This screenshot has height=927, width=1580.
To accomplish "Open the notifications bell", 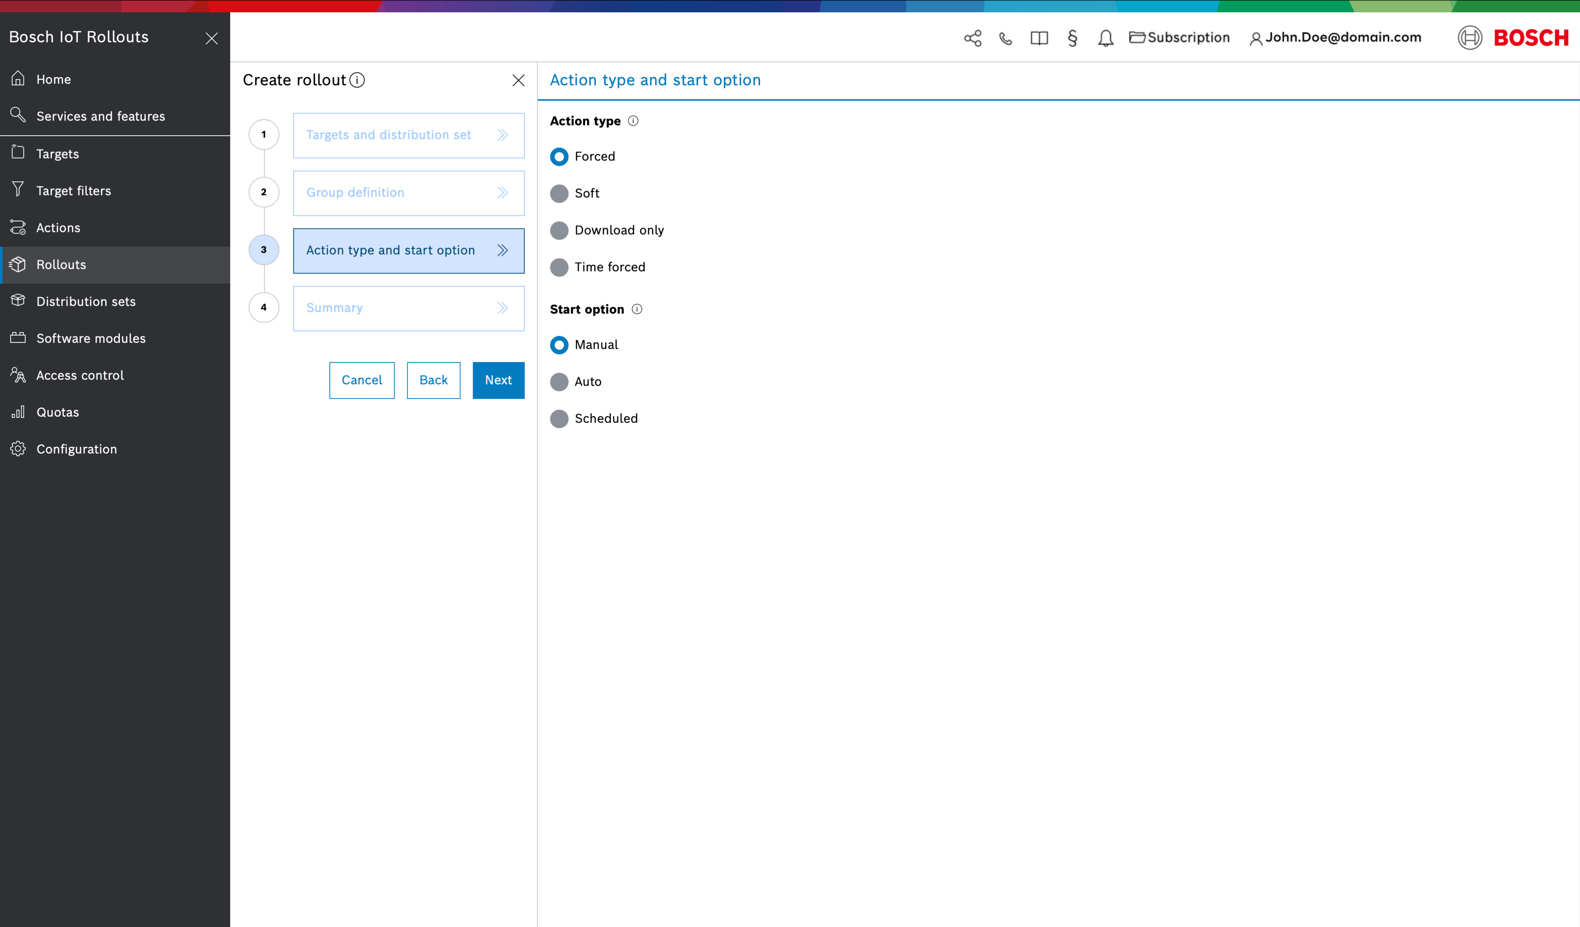I will pyautogui.click(x=1105, y=38).
